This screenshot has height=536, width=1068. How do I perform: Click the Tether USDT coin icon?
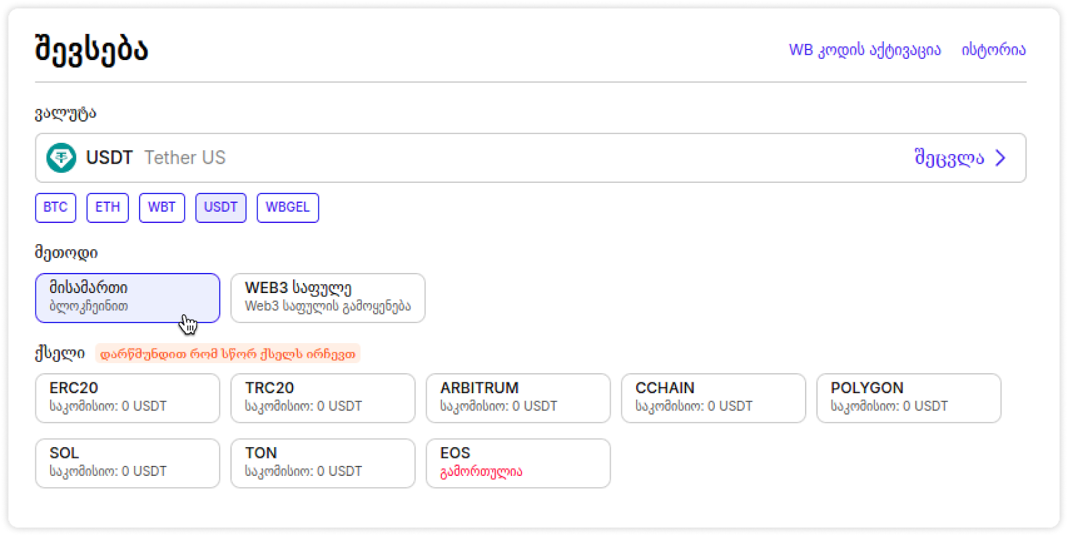click(x=61, y=158)
